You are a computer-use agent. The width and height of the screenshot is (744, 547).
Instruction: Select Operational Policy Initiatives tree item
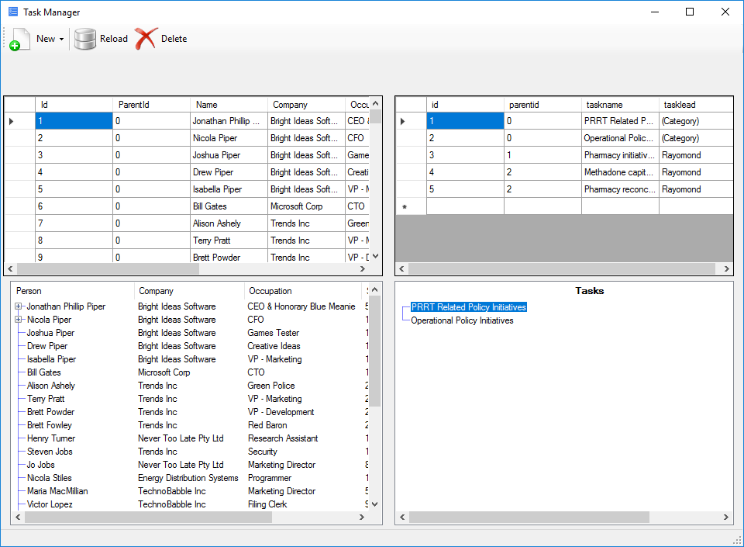tap(462, 320)
